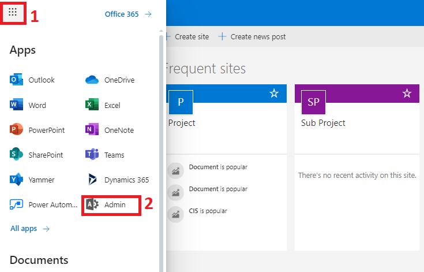Open Dynamics 365 app
Viewport: 424px width, 272px height.
tap(118, 180)
